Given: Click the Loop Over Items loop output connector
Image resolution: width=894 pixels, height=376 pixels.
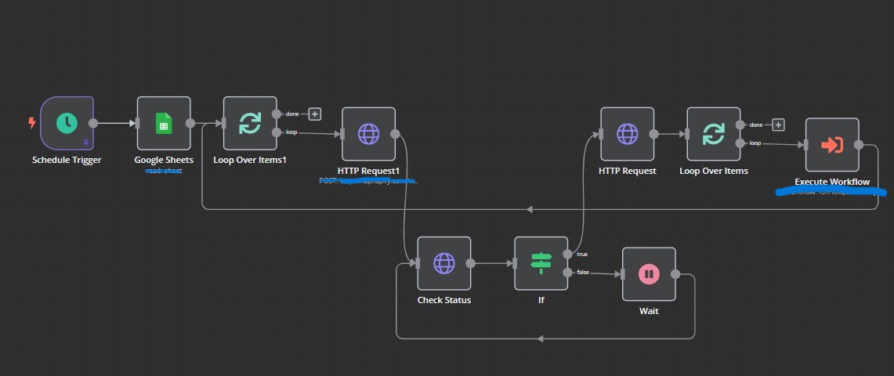Looking at the screenshot, I should pos(740,143).
